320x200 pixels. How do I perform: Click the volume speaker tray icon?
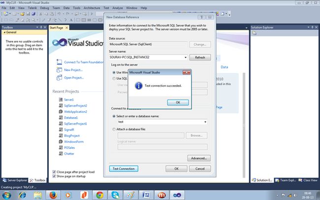[x=295, y=195]
